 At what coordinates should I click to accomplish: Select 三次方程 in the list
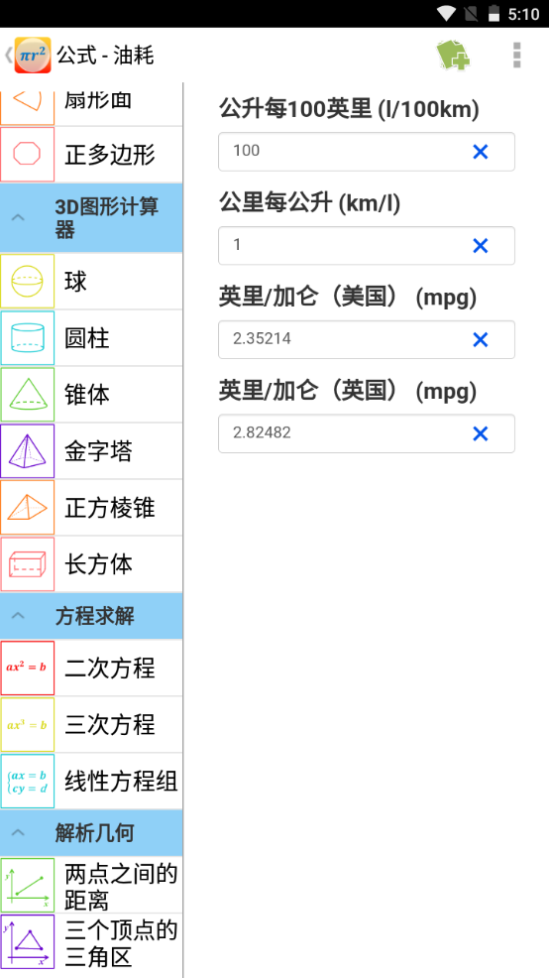pos(91,725)
